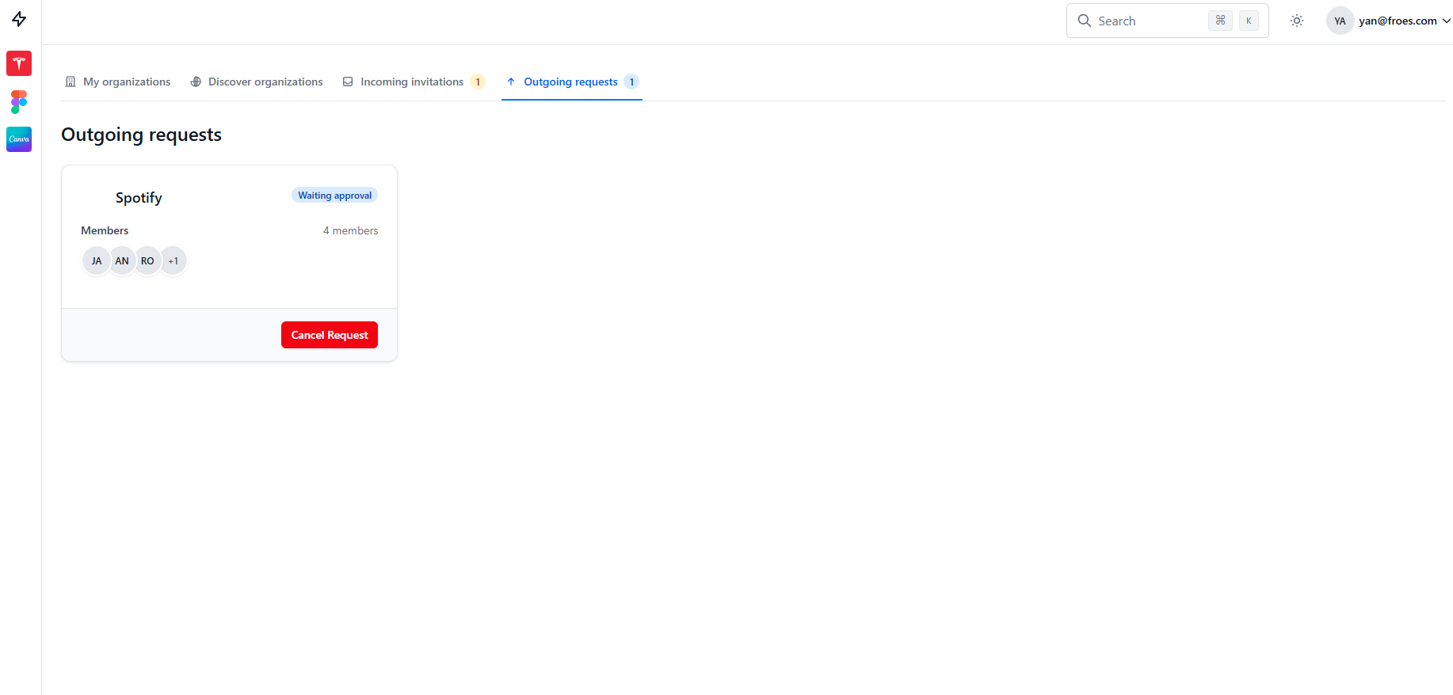The image size is (1453, 695).
Task: Switch to My organizations tab
Action: pos(117,82)
